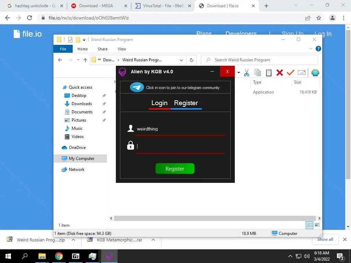The height and width of the screenshot is (263, 351).
Task: Select Downloads in Quick access
Action: [82, 103]
